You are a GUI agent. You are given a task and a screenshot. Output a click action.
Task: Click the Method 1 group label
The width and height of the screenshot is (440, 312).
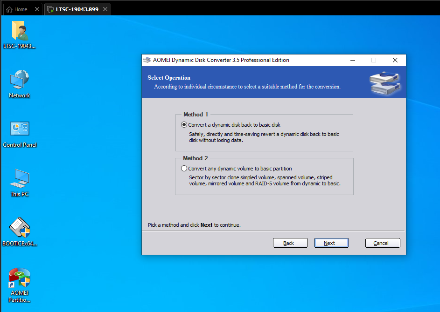[x=196, y=114]
